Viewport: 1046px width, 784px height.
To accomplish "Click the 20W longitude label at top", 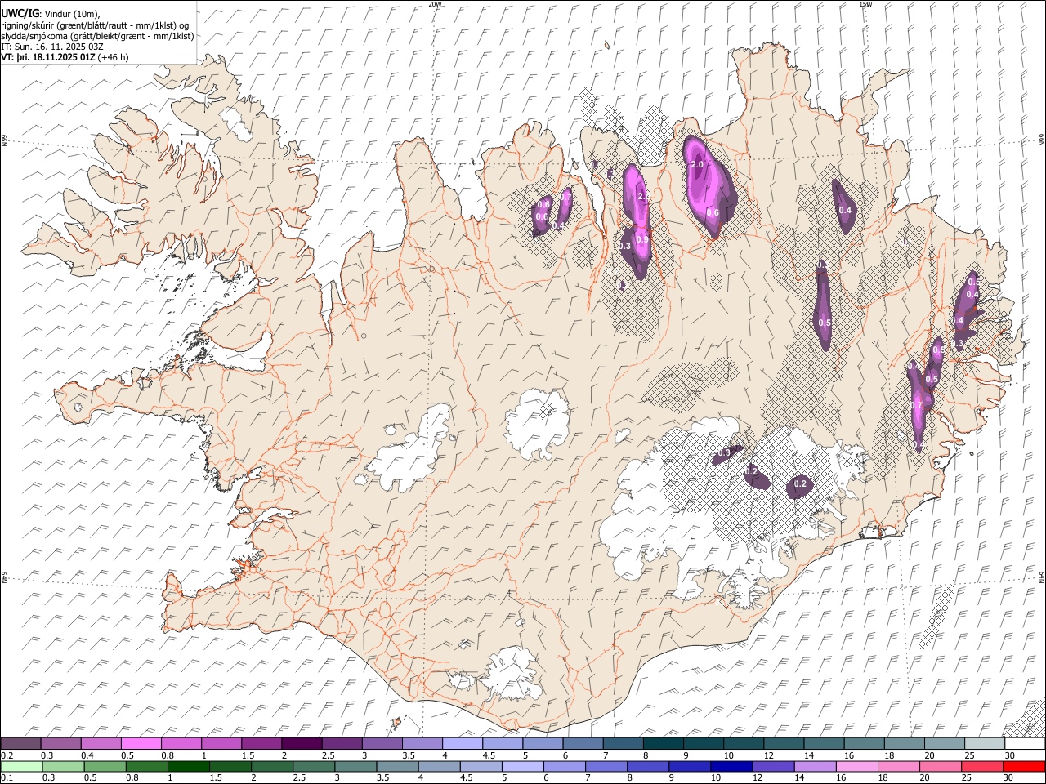I will click(435, 4).
